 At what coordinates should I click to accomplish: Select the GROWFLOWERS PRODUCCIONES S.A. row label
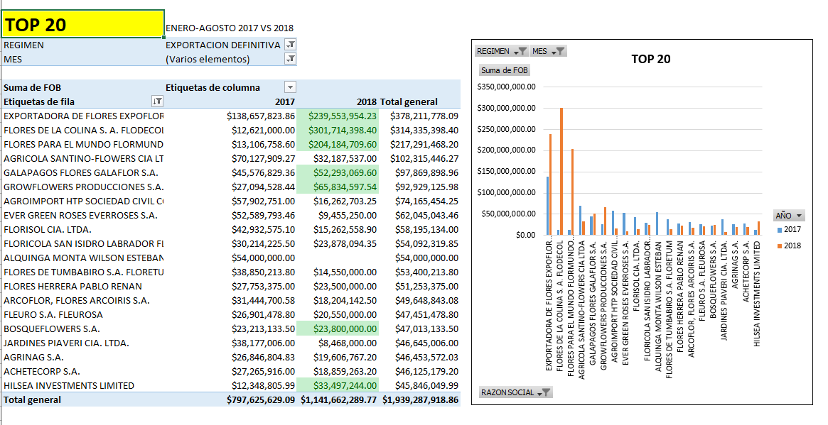tap(83, 187)
